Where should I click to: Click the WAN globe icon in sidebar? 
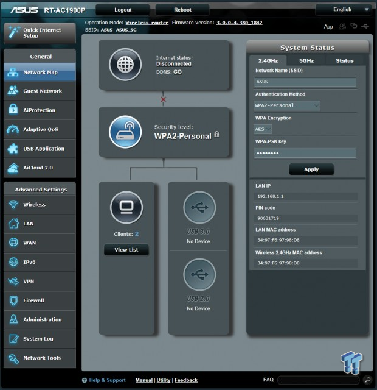(13, 243)
